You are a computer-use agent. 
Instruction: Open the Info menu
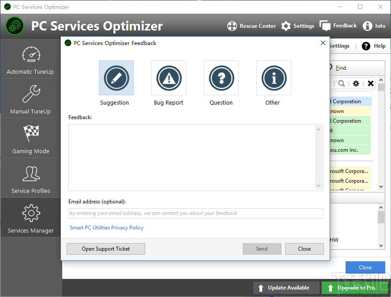tap(374, 26)
